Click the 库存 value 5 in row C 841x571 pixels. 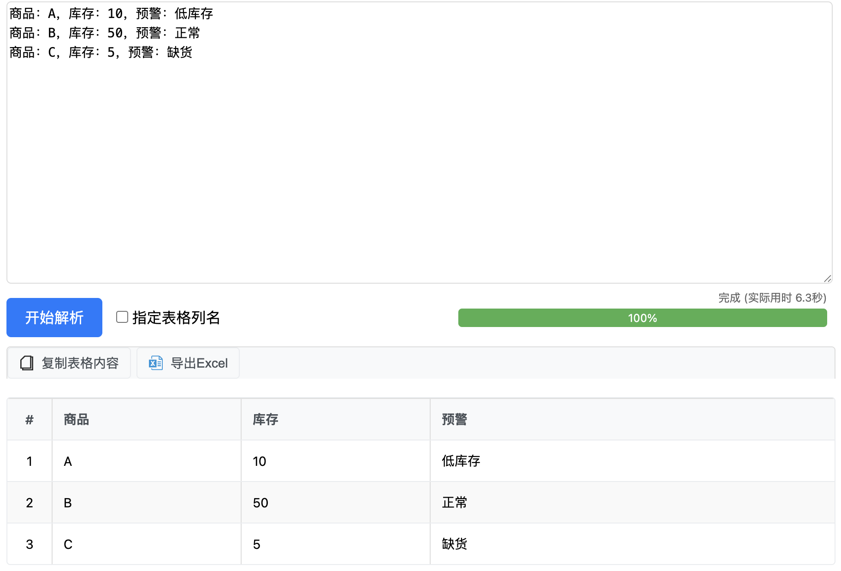click(x=336, y=544)
